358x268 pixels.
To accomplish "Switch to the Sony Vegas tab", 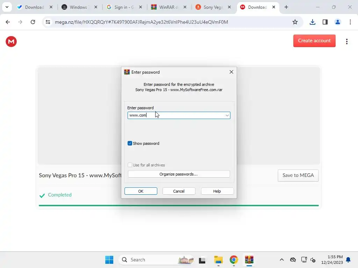I will coord(213,7).
